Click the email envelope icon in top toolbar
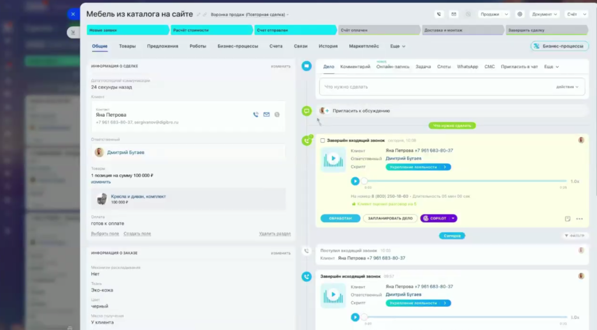 454,14
